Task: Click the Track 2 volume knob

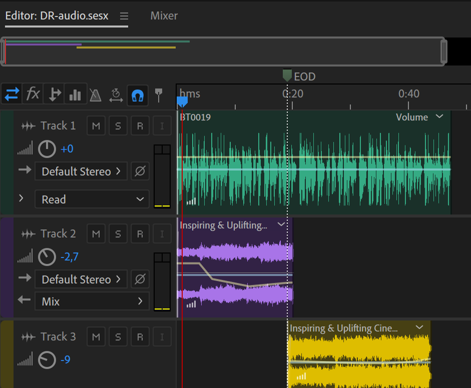Action: click(47, 257)
